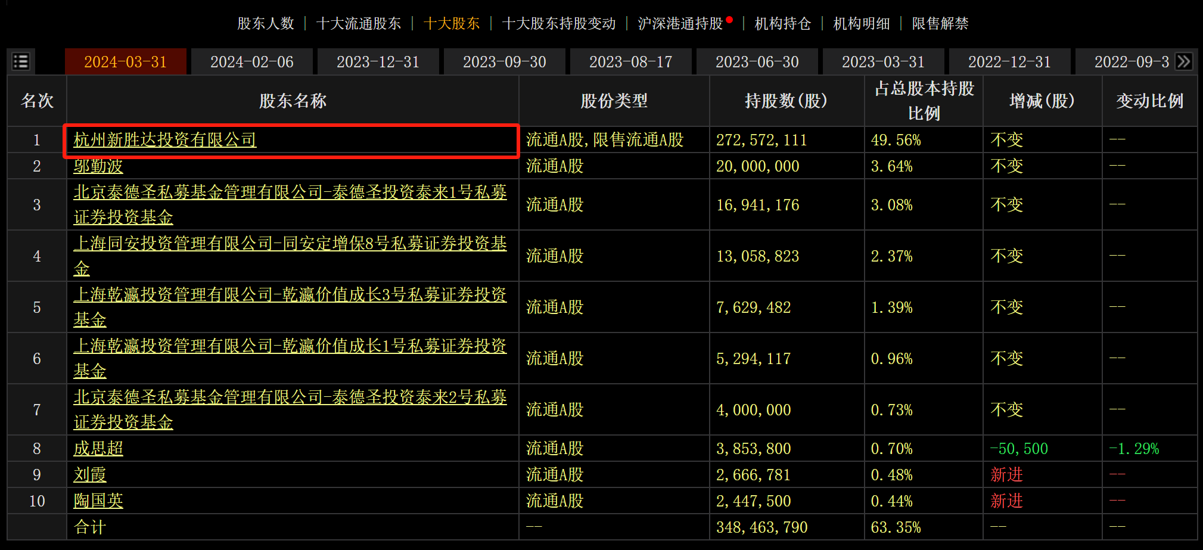Select the 十大股东 tab
Image resolution: width=1203 pixels, height=550 pixels.
click(452, 23)
